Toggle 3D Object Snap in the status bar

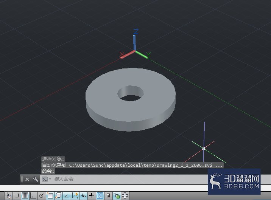58,195
